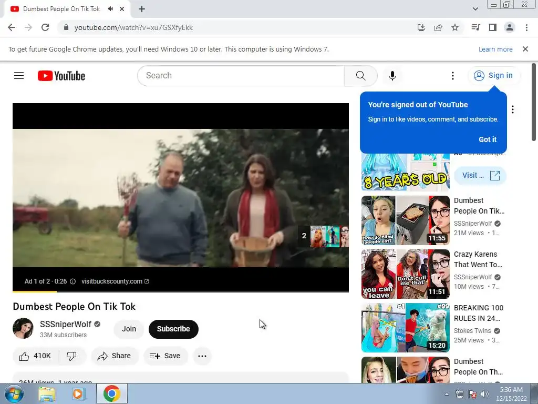Dislike the video with thumbs-down
This screenshot has height=404, width=538.
71,356
